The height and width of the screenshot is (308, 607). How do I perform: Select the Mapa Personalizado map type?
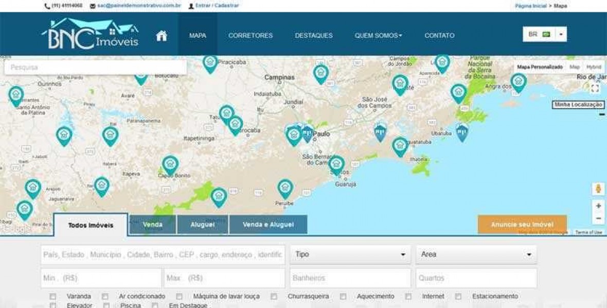(x=540, y=67)
